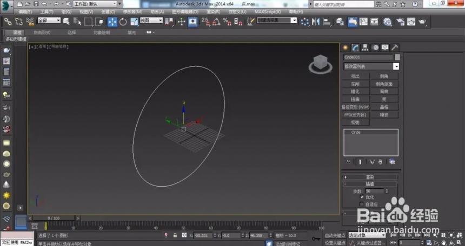Click the 步数 spinner arrows
This screenshot has height=246, width=465.
(387, 191)
